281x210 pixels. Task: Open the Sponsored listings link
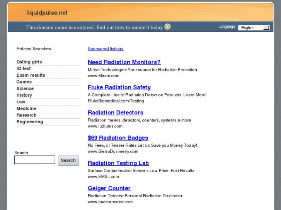tap(106, 49)
